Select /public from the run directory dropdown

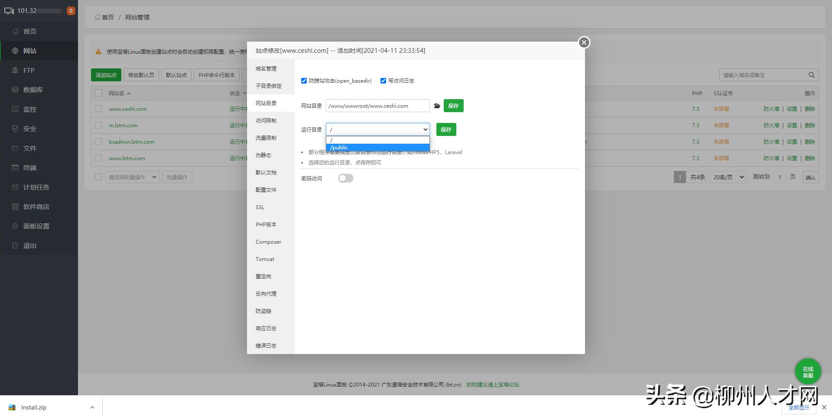point(377,148)
